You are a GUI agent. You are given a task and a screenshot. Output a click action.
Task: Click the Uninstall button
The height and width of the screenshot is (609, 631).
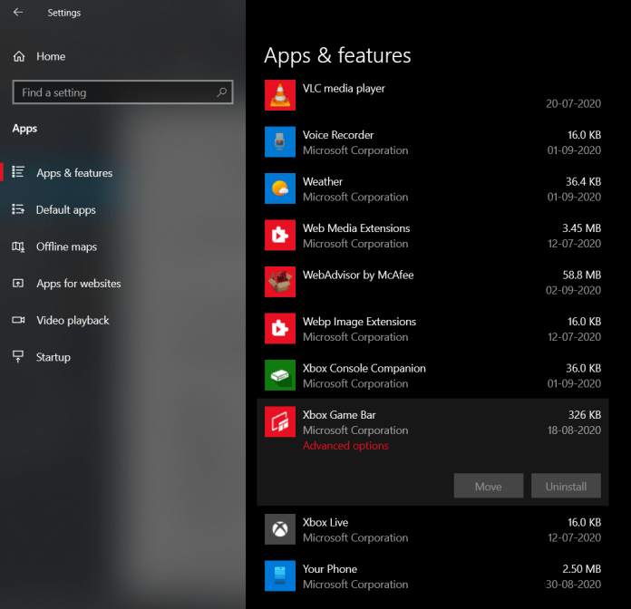click(566, 486)
